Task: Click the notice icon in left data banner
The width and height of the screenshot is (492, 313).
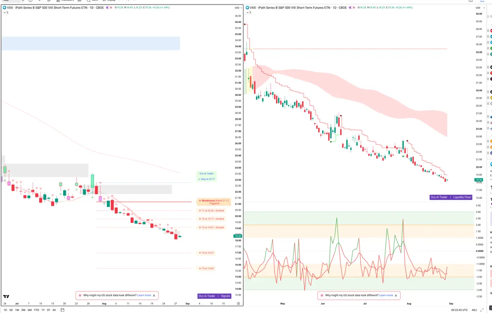Action: [x=80, y=295]
